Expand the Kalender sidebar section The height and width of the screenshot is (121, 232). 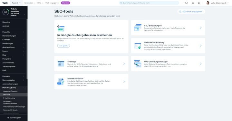tap(24, 40)
